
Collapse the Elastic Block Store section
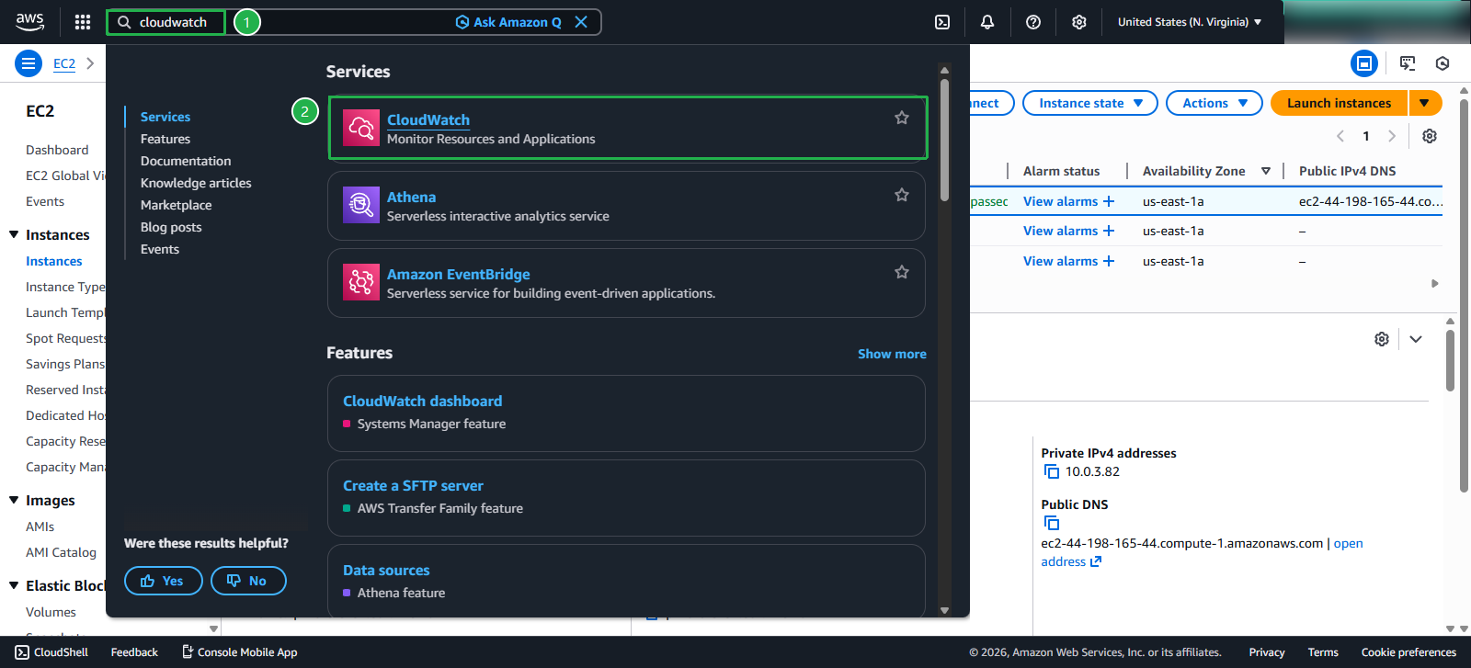(x=14, y=585)
